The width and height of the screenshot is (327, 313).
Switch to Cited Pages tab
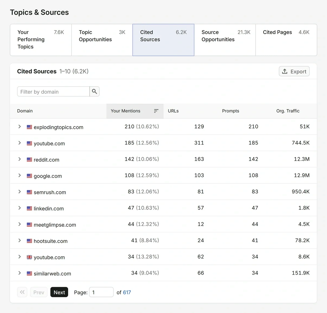click(286, 40)
